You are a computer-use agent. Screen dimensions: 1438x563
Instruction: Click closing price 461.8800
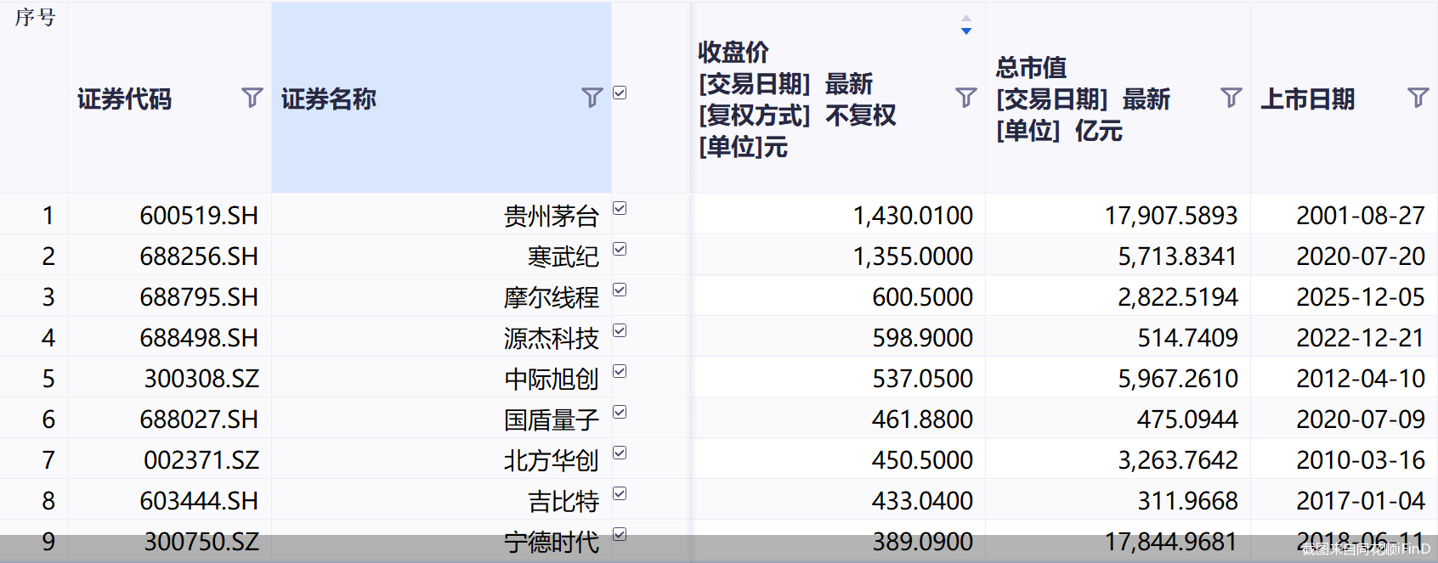tap(922, 419)
